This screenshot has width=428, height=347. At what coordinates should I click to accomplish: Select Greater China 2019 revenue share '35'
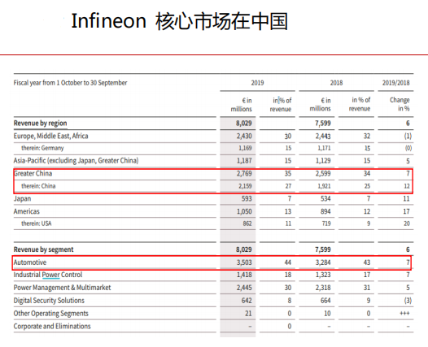click(288, 173)
